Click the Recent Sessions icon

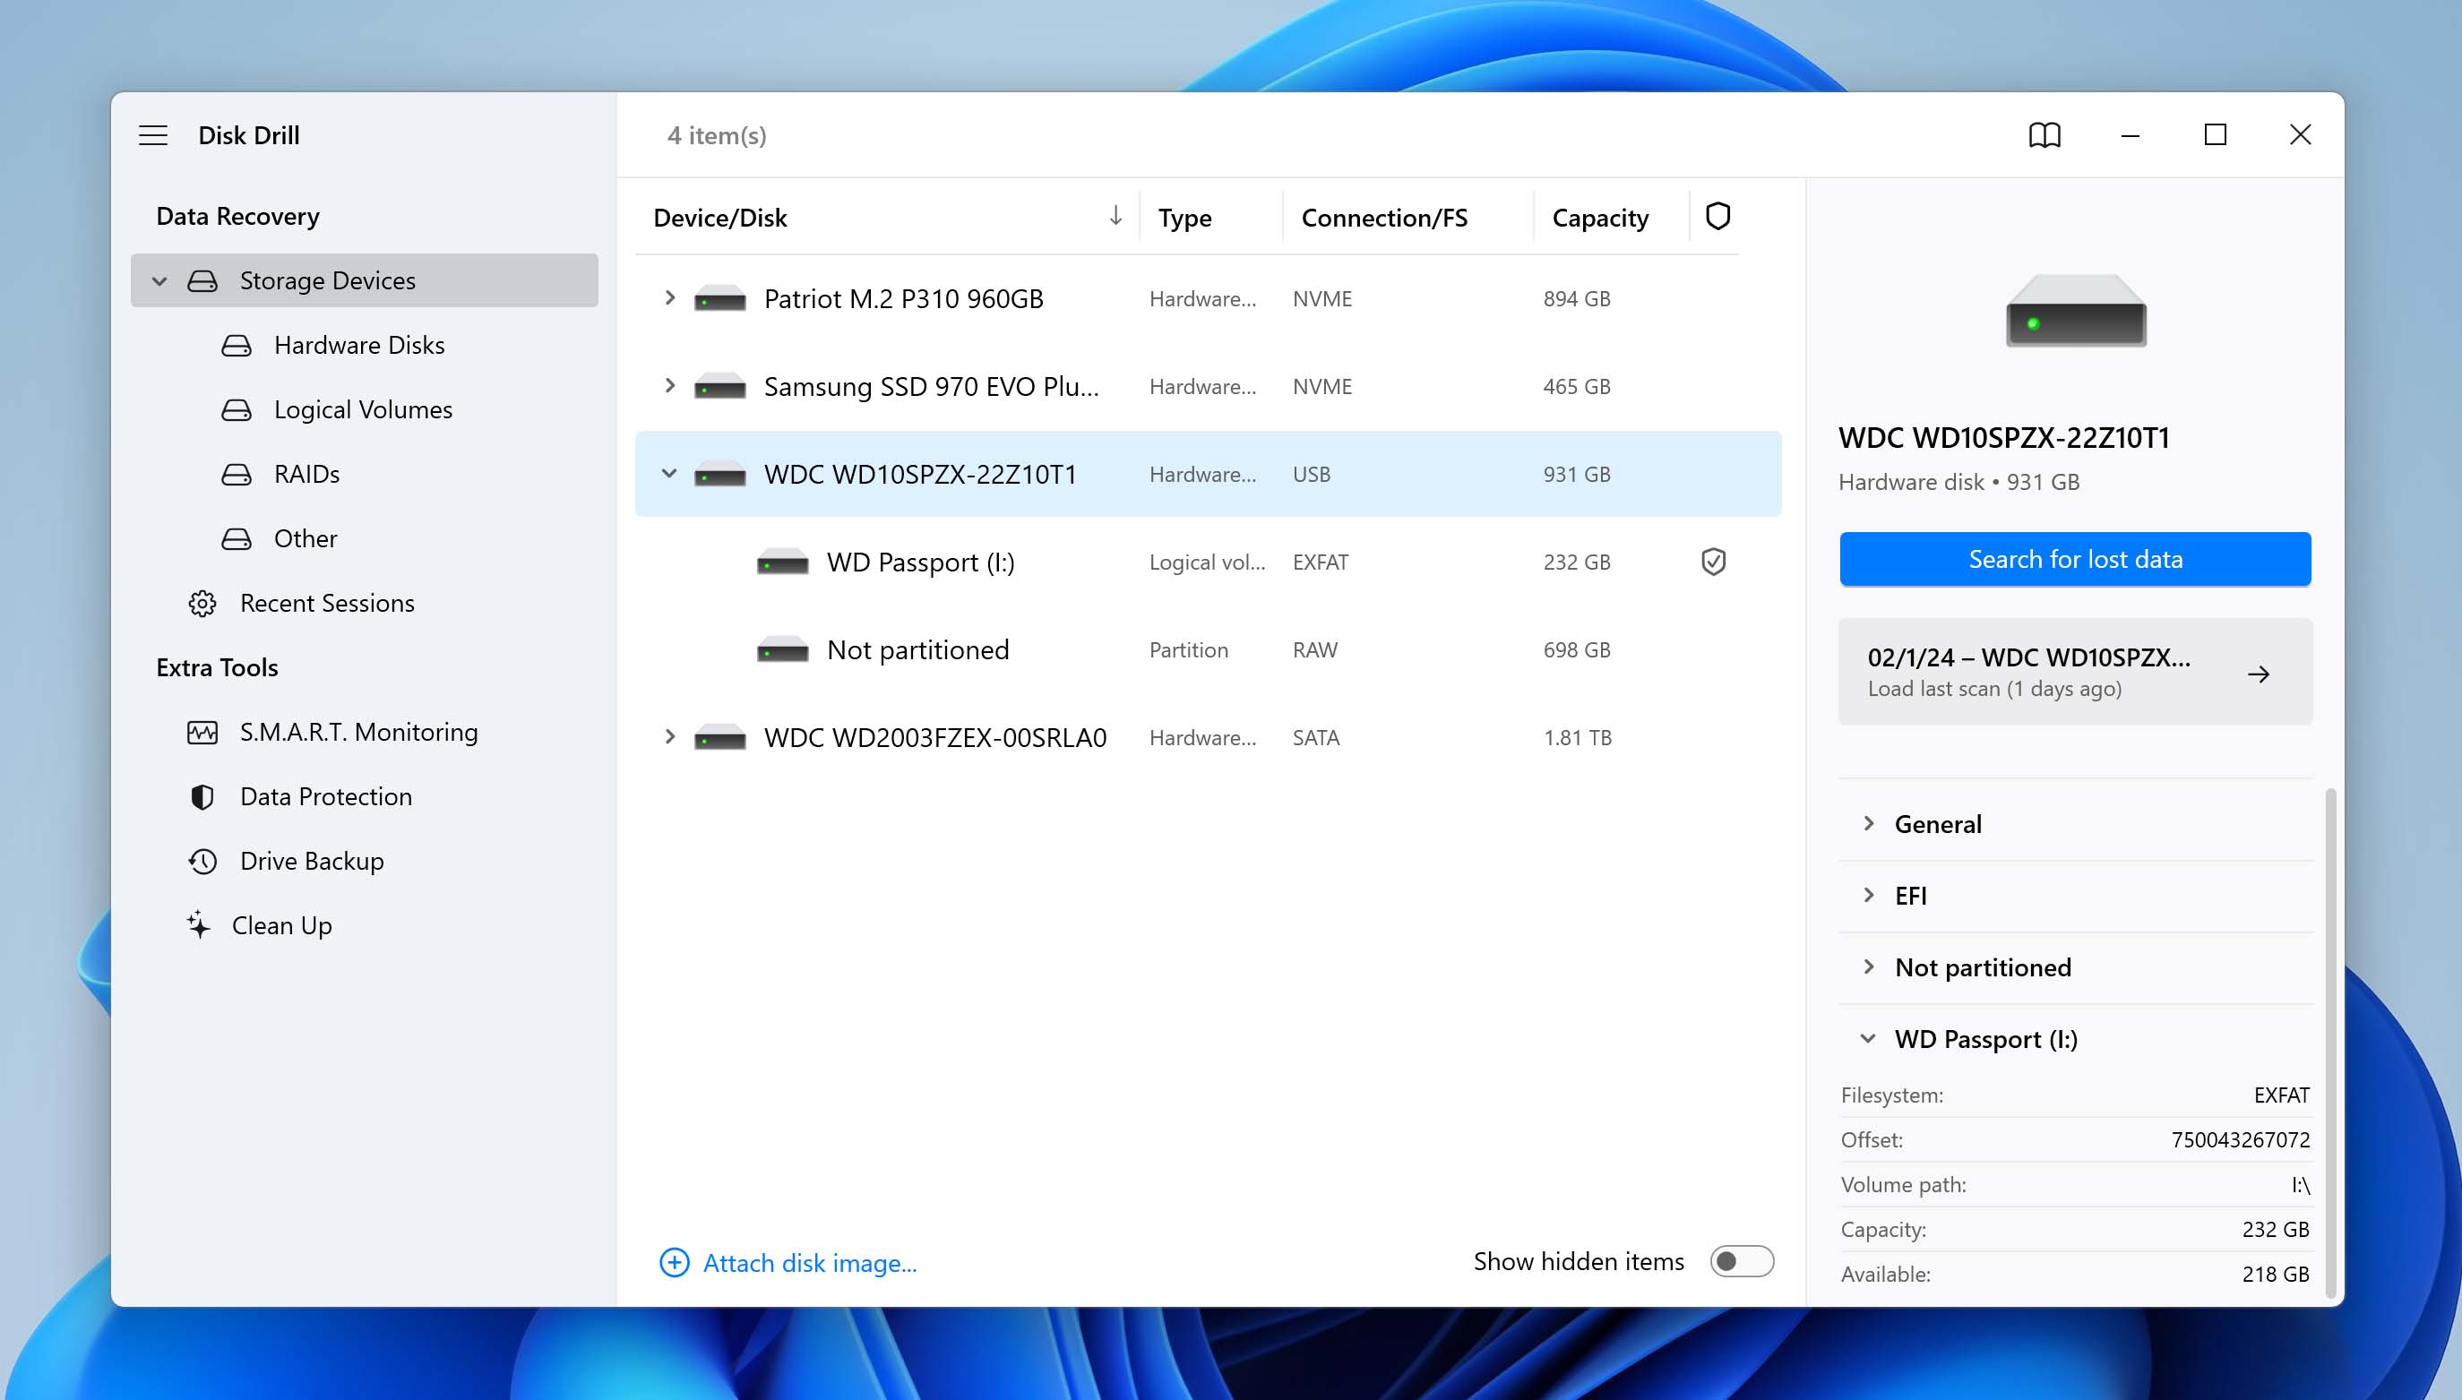click(202, 602)
